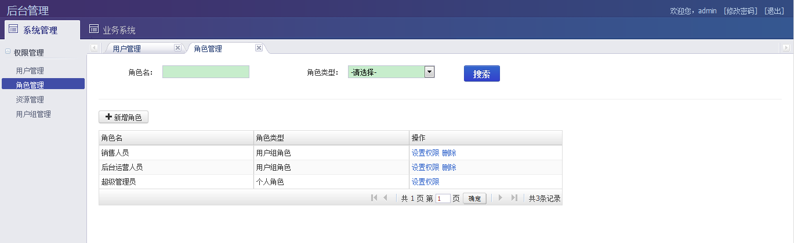Switch to the 业务系统 top tab
The width and height of the screenshot is (794, 243).
point(112,30)
